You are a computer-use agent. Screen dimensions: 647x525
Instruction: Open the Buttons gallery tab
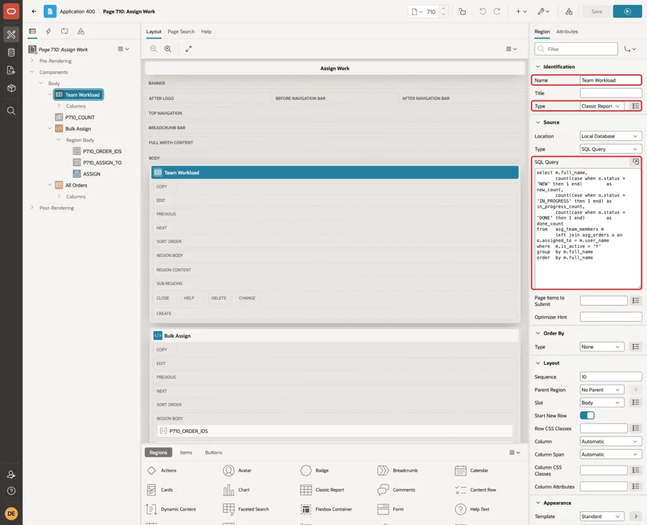[214, 452]
